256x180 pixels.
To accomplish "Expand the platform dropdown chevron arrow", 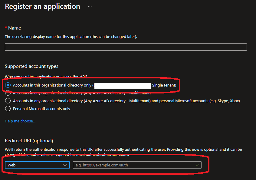I will click(65, 165).
